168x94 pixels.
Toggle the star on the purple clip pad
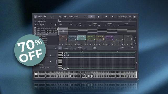(113, 39)
